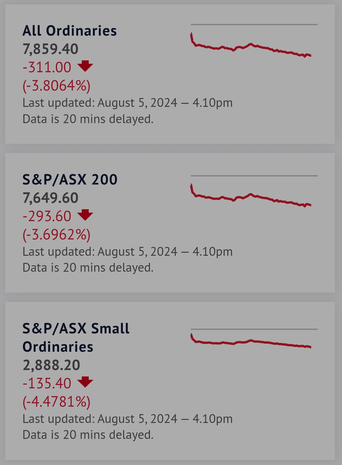Viewport: 342px width, 465px height.
Task: Click the red down arrow beside -311.00
Action: [85, 66]
